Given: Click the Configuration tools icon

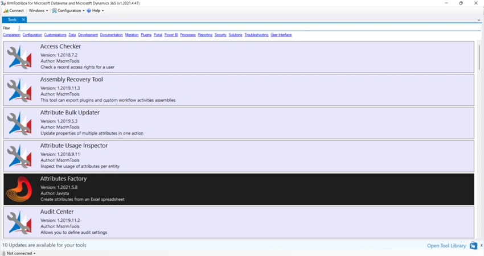Looking at the screenshot, I should point(54,10).
